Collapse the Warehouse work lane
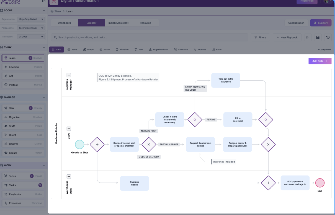The image size is (335, 215). point(69,176)
